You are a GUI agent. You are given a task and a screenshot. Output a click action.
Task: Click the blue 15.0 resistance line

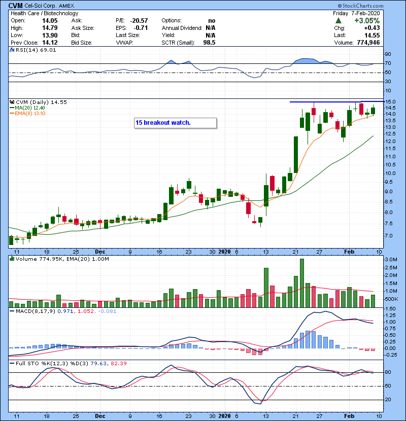click(336, 102)
